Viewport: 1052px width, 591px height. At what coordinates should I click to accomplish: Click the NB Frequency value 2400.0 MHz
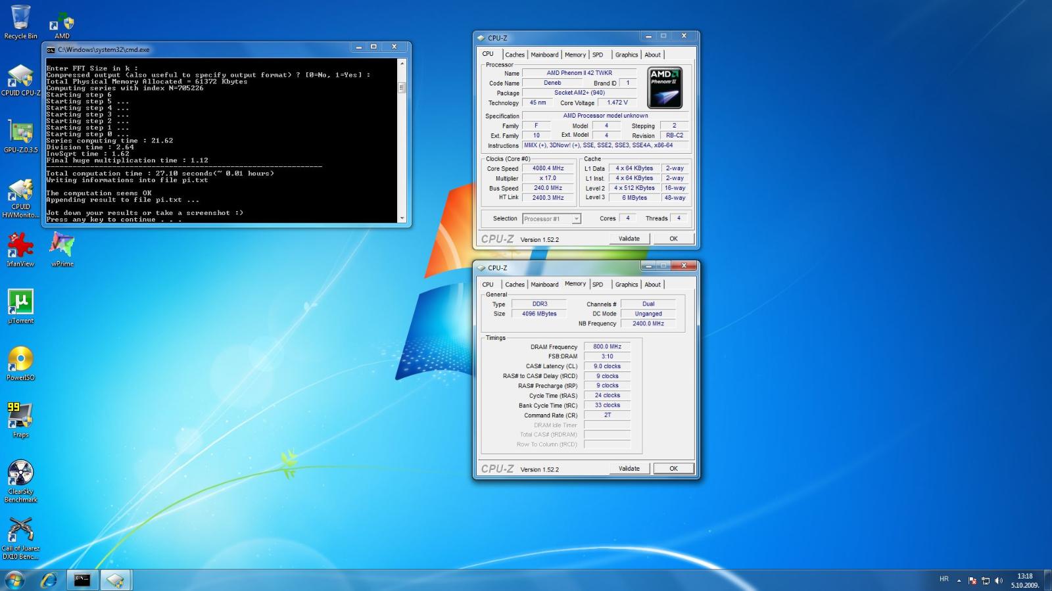point(648,323)
